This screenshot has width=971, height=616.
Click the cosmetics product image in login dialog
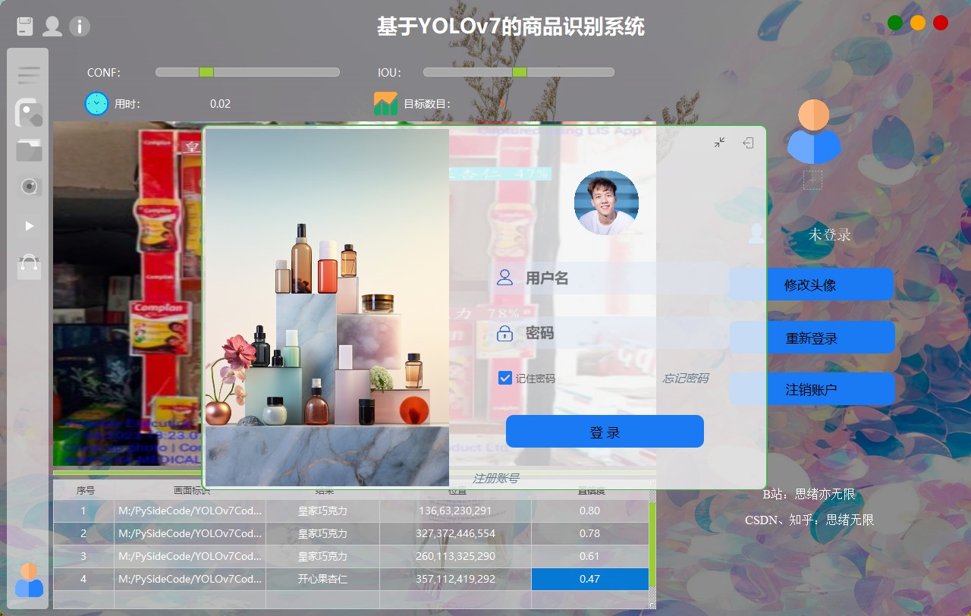(327, 306)
